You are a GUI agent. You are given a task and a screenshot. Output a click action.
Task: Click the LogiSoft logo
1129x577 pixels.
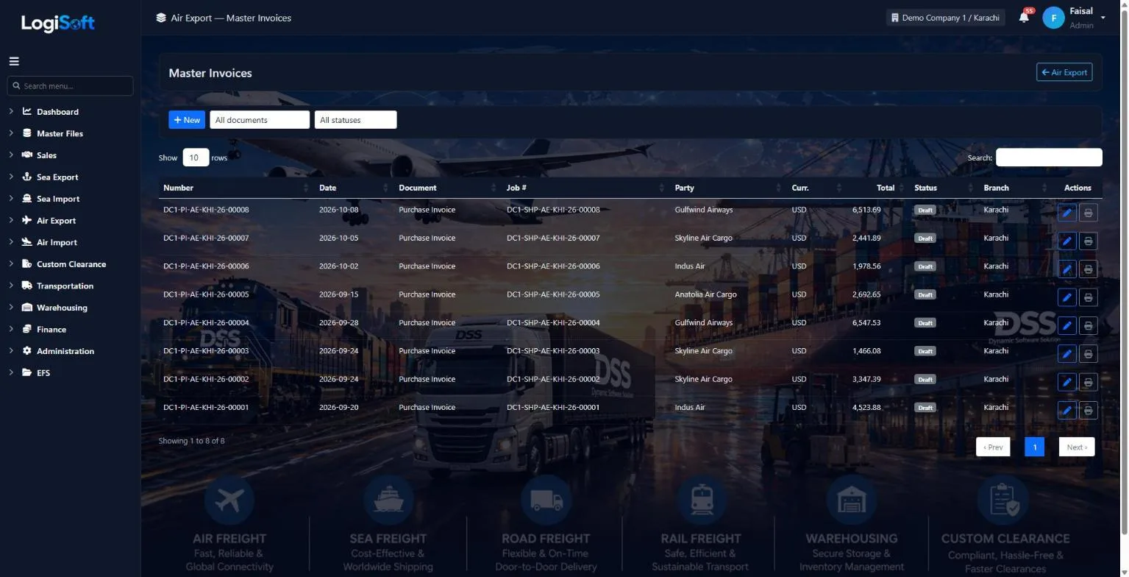point(58,23)
